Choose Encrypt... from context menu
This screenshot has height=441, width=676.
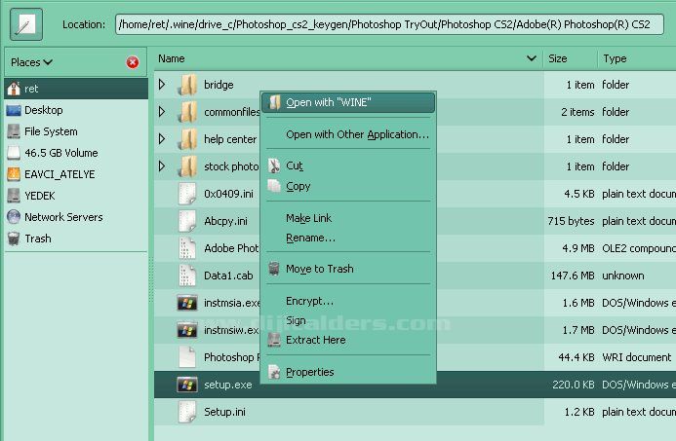(x=348, y=301)
